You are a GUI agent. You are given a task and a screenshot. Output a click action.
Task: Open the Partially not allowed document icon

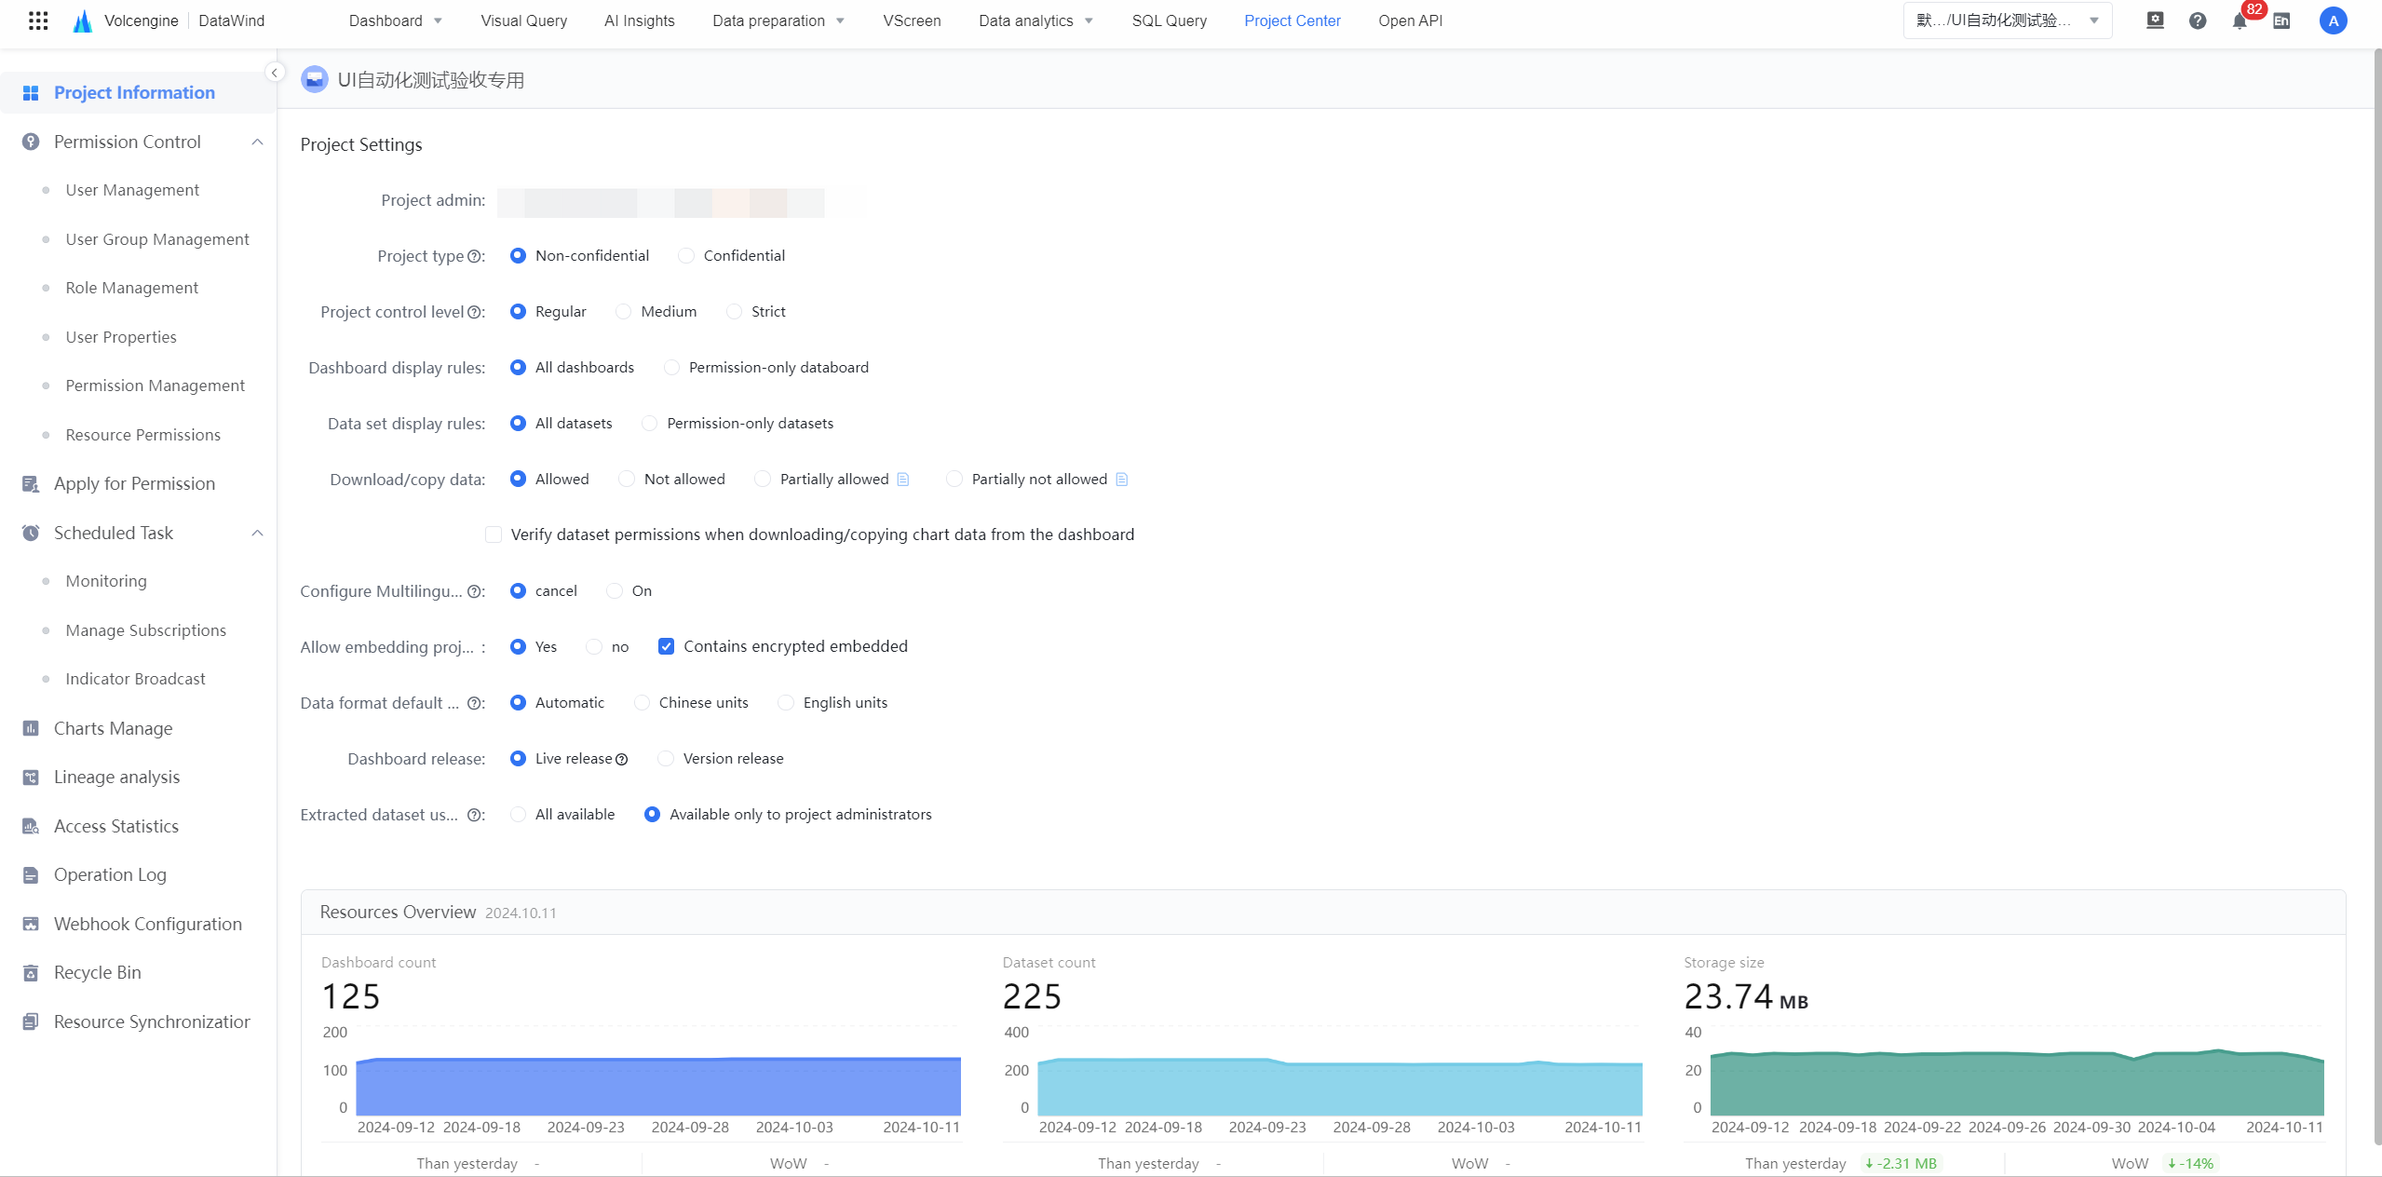(x=1121, y=480)
